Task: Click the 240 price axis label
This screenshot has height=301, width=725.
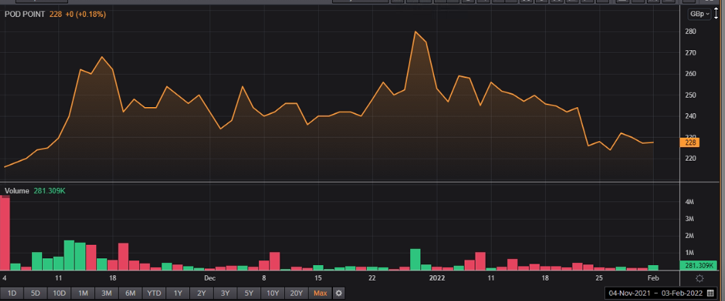Action: pyautogui.click(x=691, y=116)
